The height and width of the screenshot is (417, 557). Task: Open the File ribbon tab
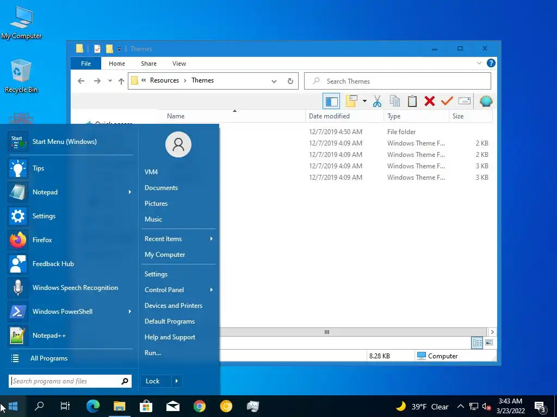[x=86, y=64]
